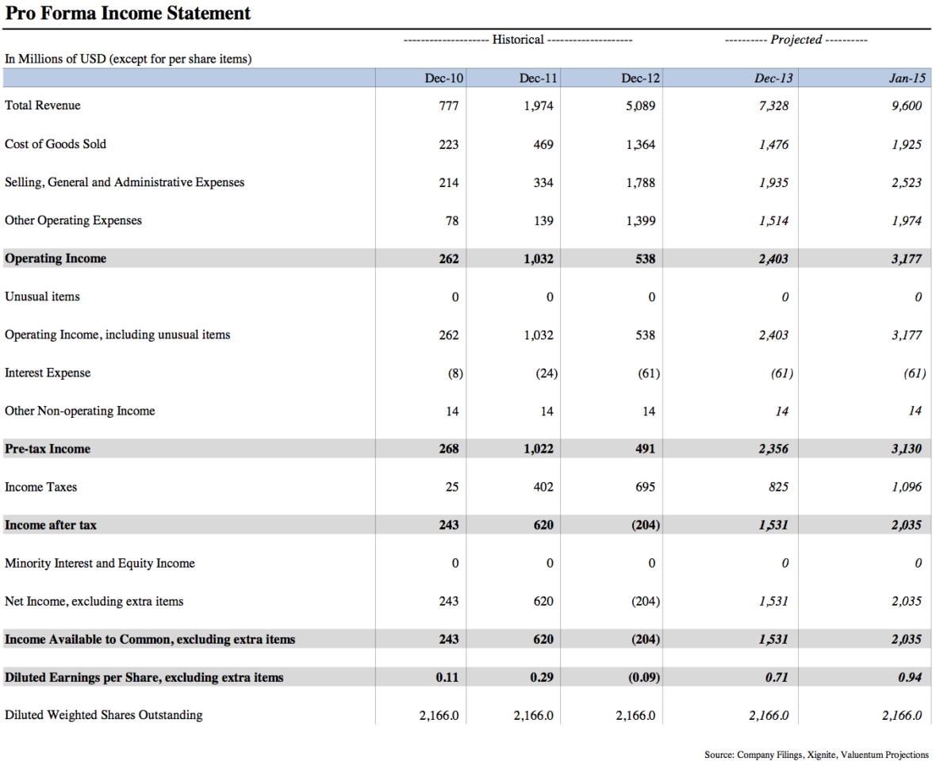
Task: Click SG&A value 2,523
Action: coord(907,182)
